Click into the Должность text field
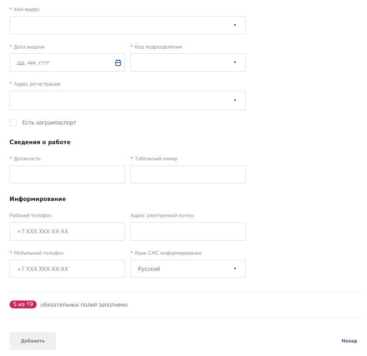This screenshot has height=356, width=367. point(67,174)
